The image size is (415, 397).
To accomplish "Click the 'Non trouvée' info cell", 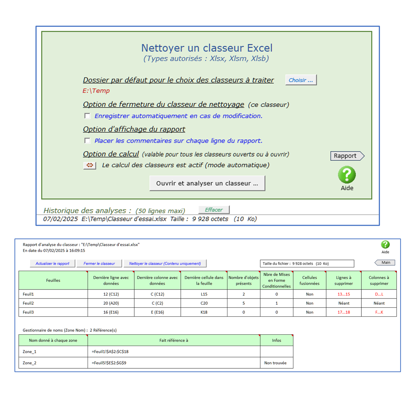I will [276, 363].
